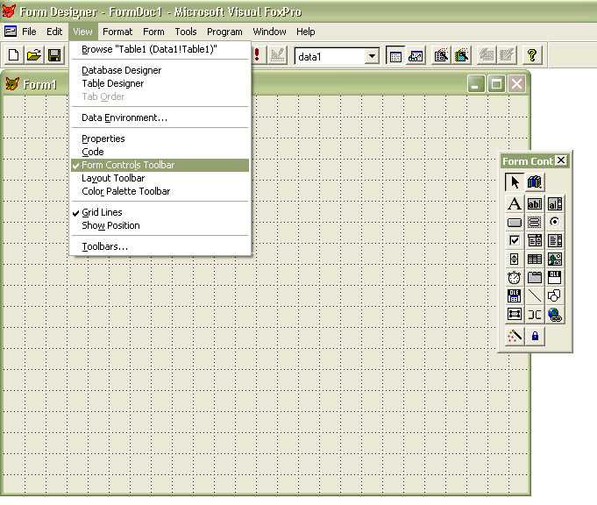This screenshot has height=505, width=597.
Task: Click the Save floppy disk icon
Action: point(54,55)
